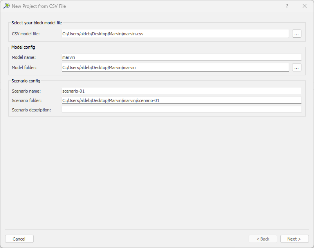The height and width of the screenshot is (248, 314).
Task: Click the 'CSV model file:' label
Action: (x=26, y=34)
